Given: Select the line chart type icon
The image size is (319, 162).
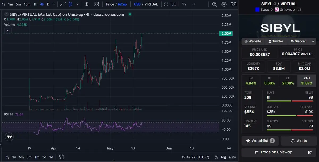Looking at the screenshot, I should point(63,4).
